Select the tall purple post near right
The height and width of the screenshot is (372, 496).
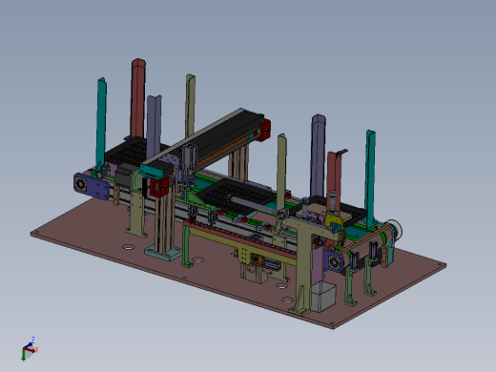tap(318, 155)
